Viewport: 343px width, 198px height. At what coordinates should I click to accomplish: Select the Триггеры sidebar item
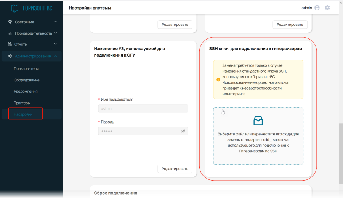coord(22,103)
